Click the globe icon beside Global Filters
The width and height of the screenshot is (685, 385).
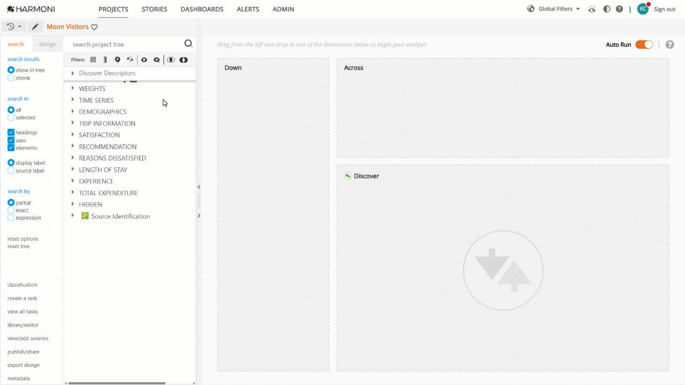(531, 9)
